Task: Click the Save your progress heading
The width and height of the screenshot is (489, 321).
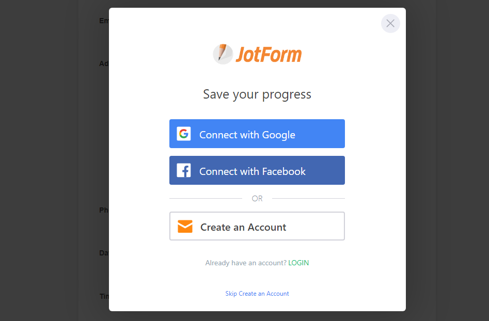Action: (257, 94)
